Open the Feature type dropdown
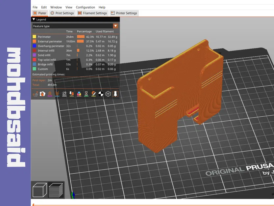274x206 pixels. coord(75,26)
